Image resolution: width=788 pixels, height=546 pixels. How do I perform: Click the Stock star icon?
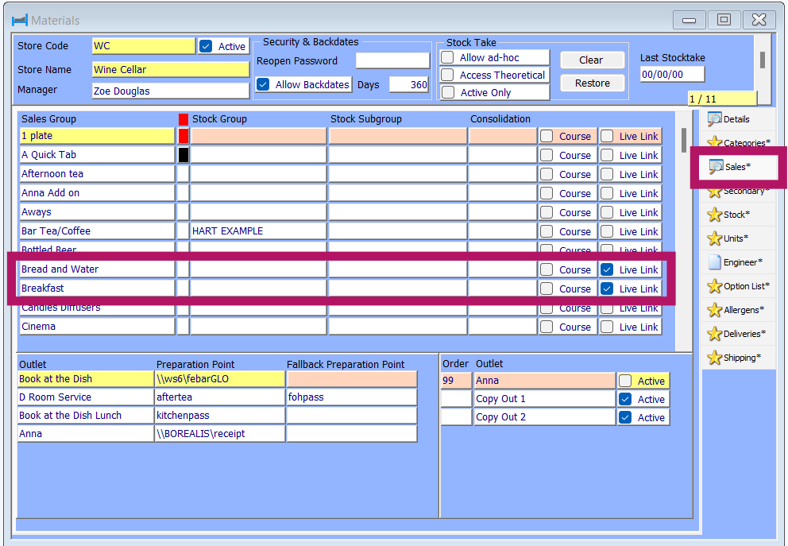click(x=714, y=215)
